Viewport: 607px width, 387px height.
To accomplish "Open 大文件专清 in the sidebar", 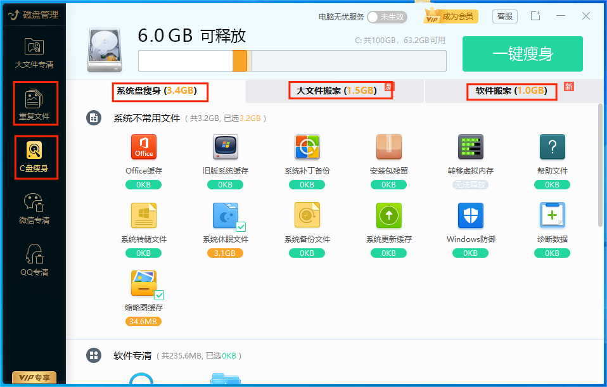I will click(35, 51).
